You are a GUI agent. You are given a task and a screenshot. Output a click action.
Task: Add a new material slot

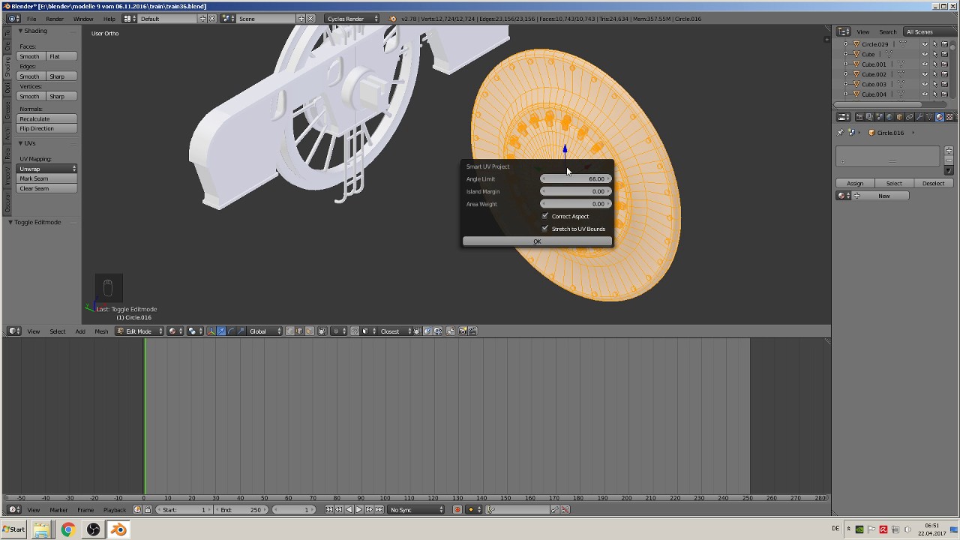949,151
